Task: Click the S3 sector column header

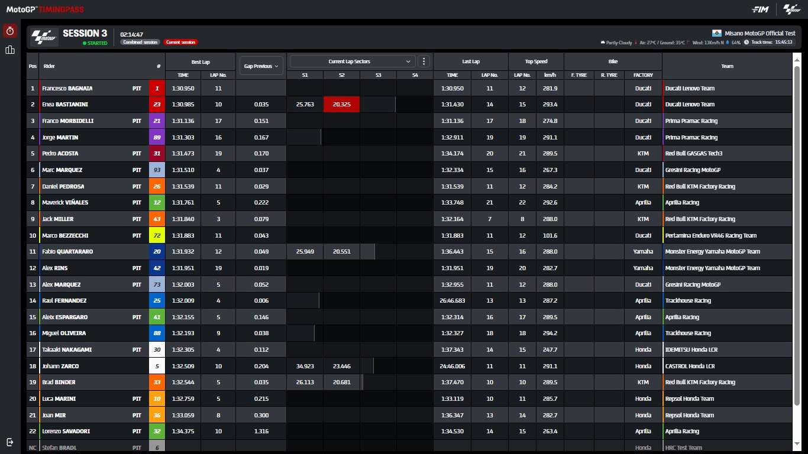Action: tap(378, 75)
